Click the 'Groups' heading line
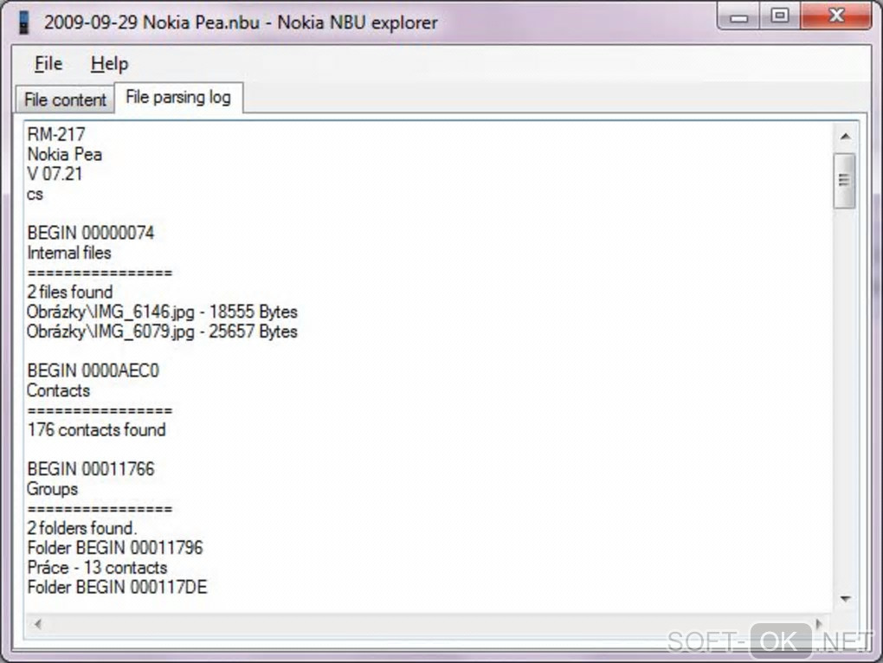The height and width of the screenshot is (663, 883). [x=52, y=489]
